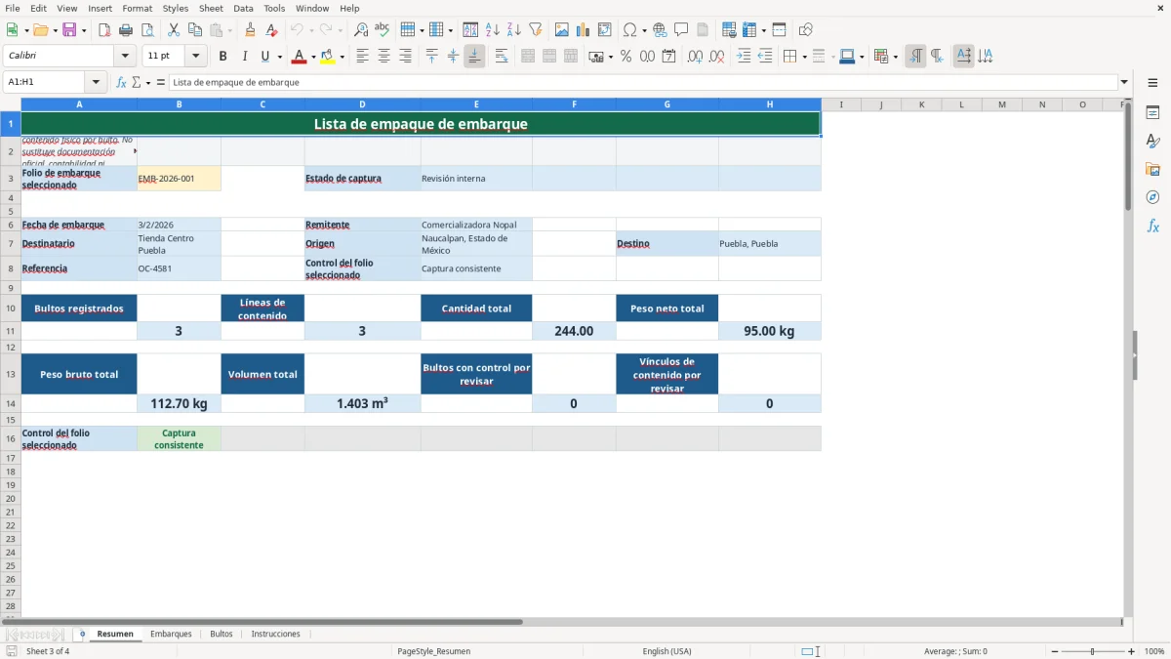Insert a comment using the speech bubble icon
This screenshot has height=659, width=1171.
click(x=681, y=30)
